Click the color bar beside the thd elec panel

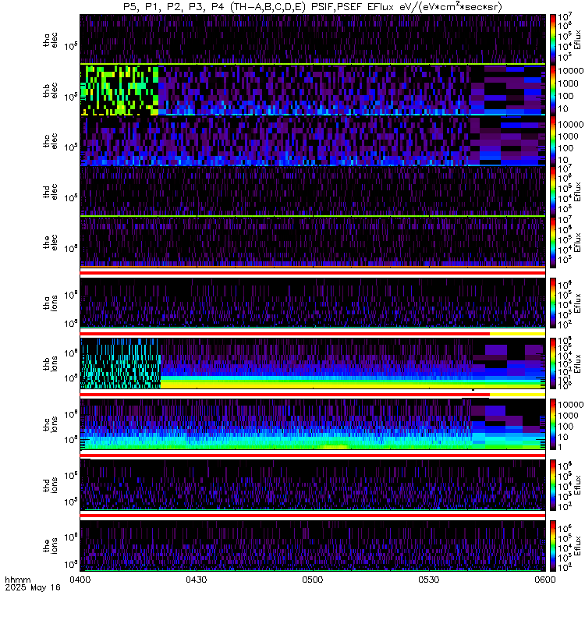pos(553,191)
